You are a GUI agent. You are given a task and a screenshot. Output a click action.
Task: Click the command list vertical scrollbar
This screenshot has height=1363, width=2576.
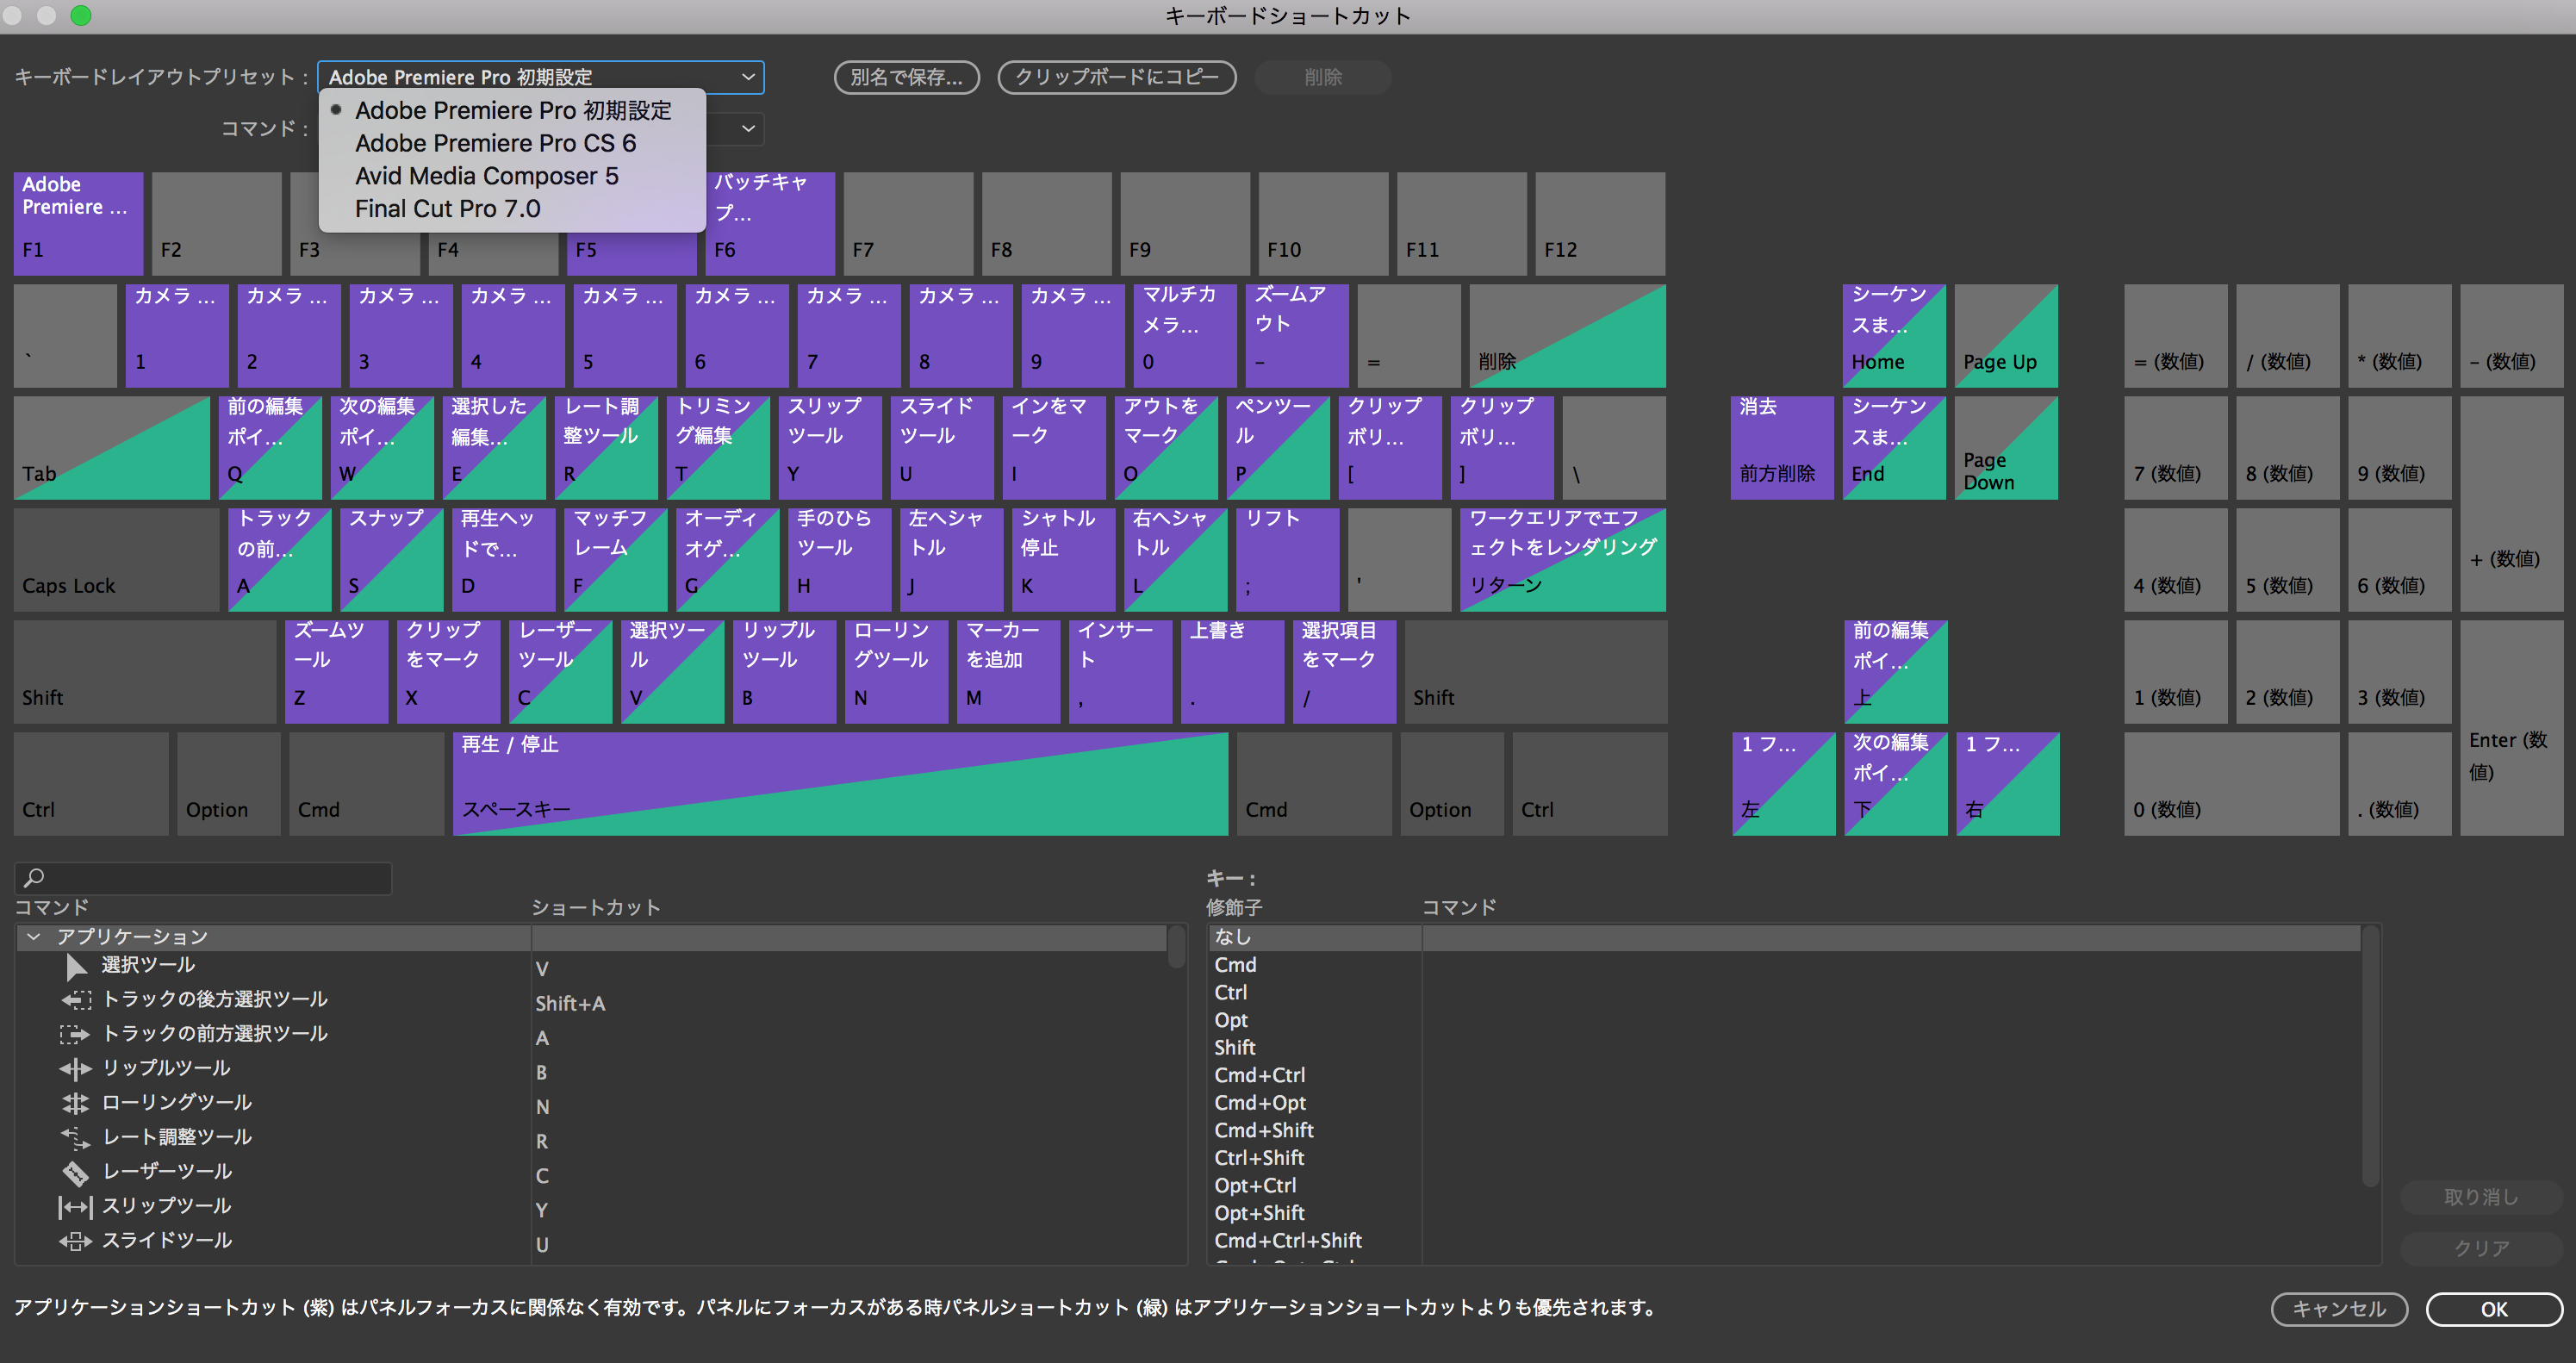(1176, 946)
